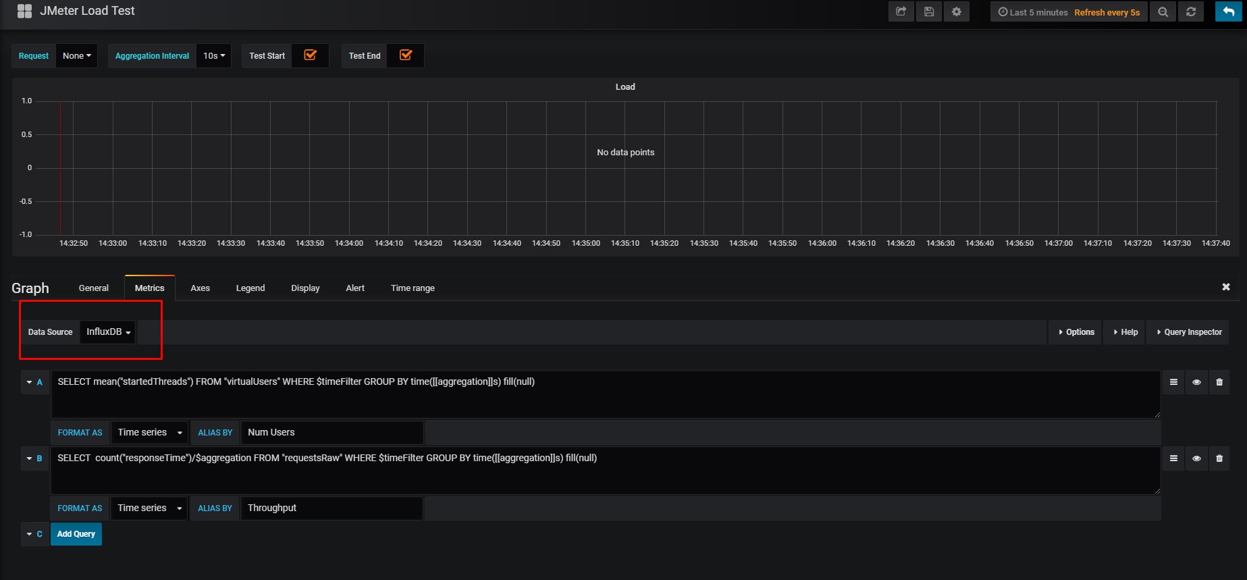Open the InfluxDB data source dropdown
Screen dimensions: 1247x580
pos(108,332)
